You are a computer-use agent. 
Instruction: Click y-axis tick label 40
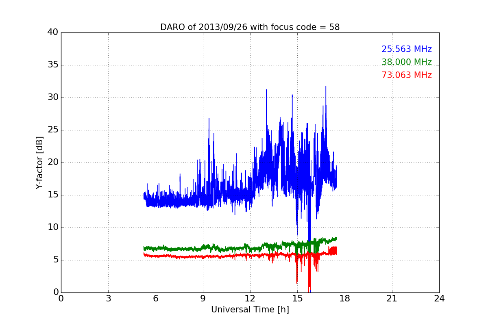[x=53, y=32]
